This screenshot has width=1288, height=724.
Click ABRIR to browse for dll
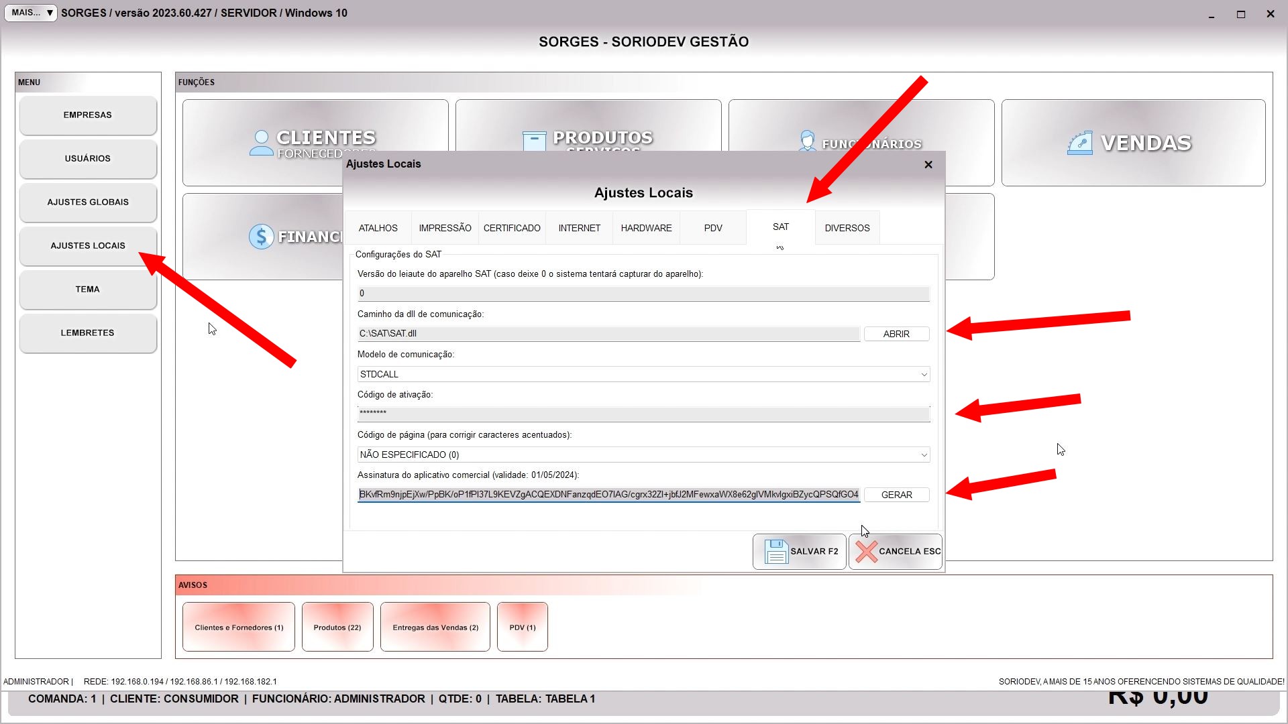(897, 334)
